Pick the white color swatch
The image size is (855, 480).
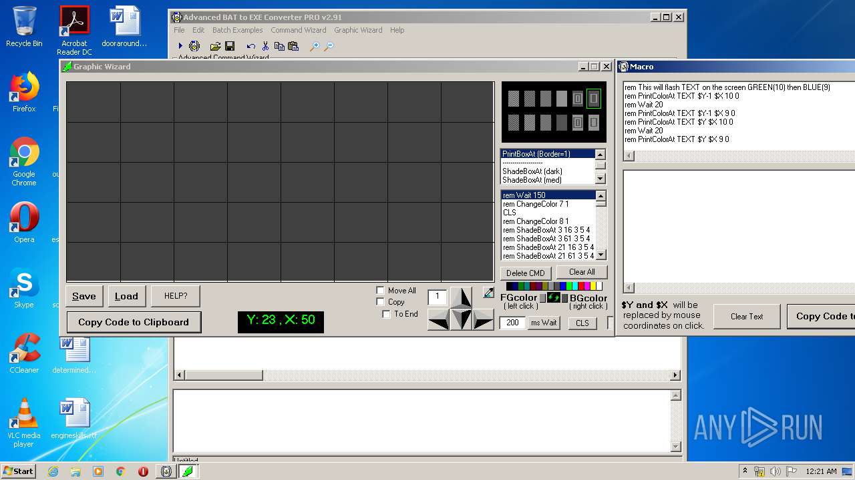tap(599, 286)
